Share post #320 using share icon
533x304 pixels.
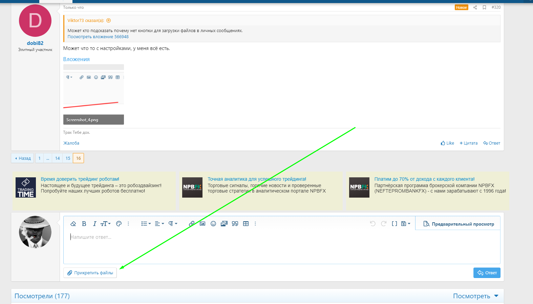pyautogui.click(x=475, y=7)
